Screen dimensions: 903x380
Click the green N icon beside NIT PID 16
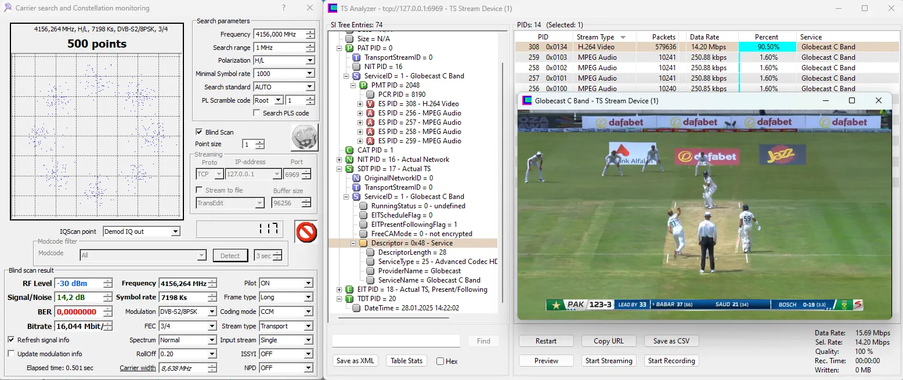pyautogui.click(x=349, y=160)
